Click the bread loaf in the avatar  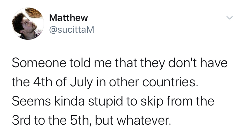point(34,13)
